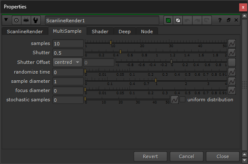Open the Shutter Offset centred dropdown
Screen dimensions: 248x164
pyautogui.click(x=67, y=62)
